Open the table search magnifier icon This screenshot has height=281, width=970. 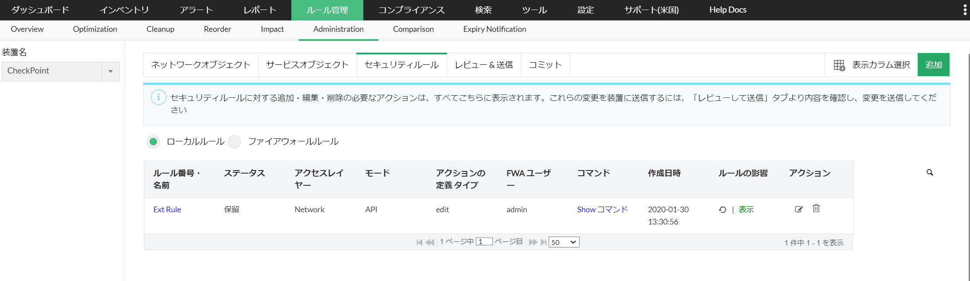930,173
